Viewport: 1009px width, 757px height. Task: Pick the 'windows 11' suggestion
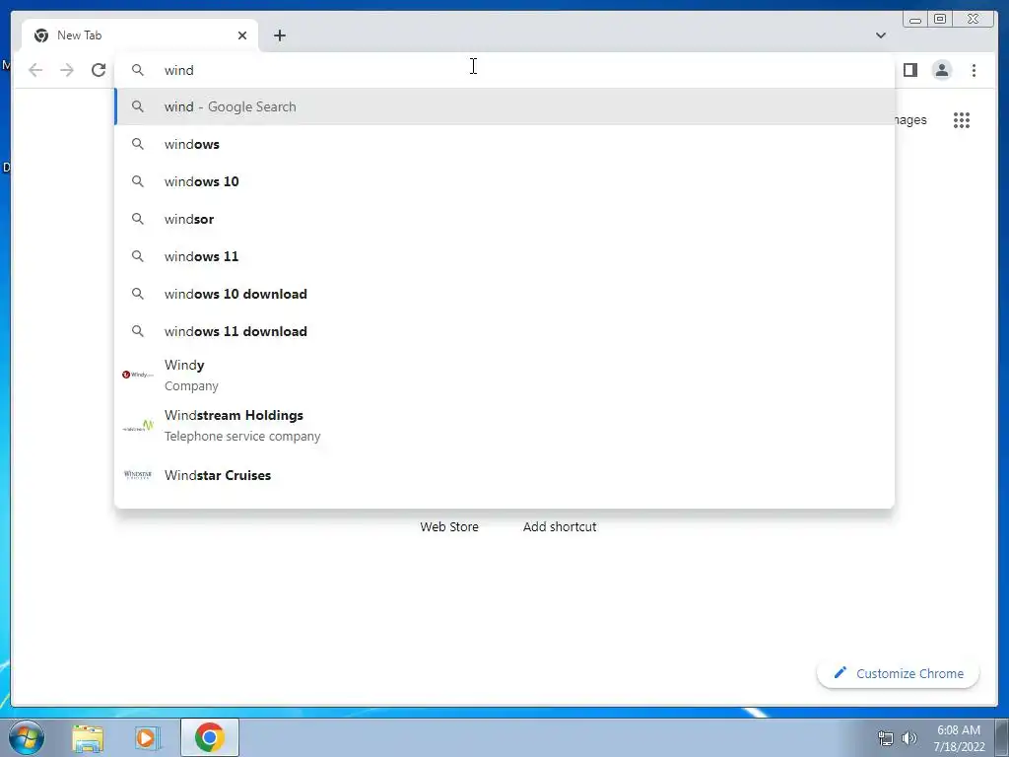pyautogui.click(x=504, y=256)
